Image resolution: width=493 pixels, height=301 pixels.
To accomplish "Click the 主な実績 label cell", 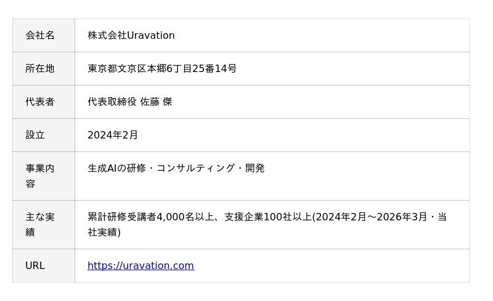I will pyautogui.click(x=44, y=225).
